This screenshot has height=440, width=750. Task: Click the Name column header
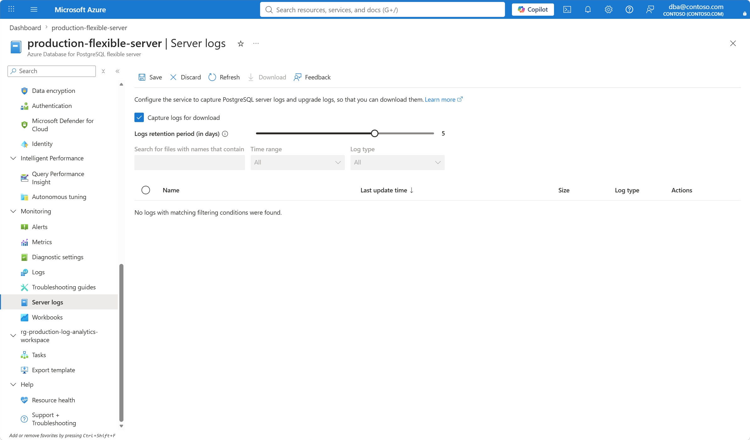(x=171, y=190)
